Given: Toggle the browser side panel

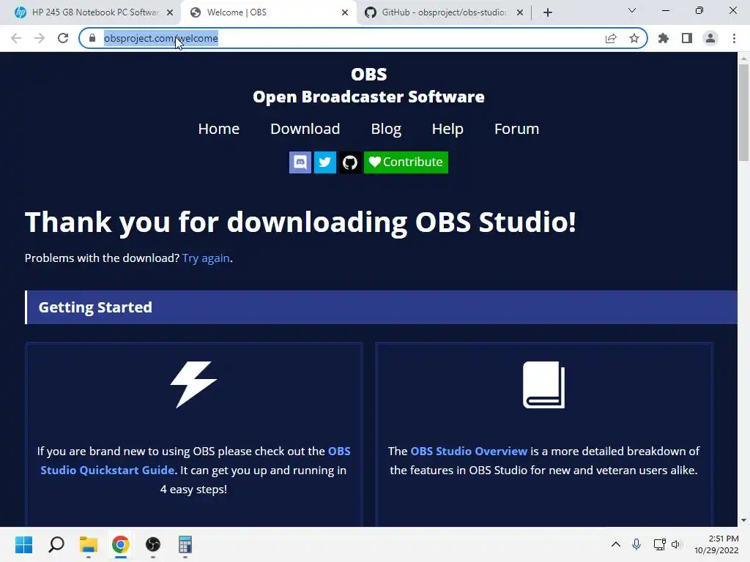Looking at the screenshot, I should point(687,38).
